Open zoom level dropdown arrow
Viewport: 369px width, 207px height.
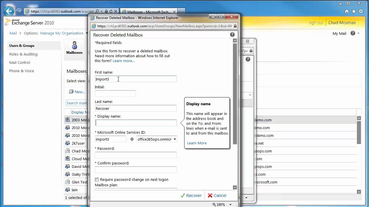[230, 205]
